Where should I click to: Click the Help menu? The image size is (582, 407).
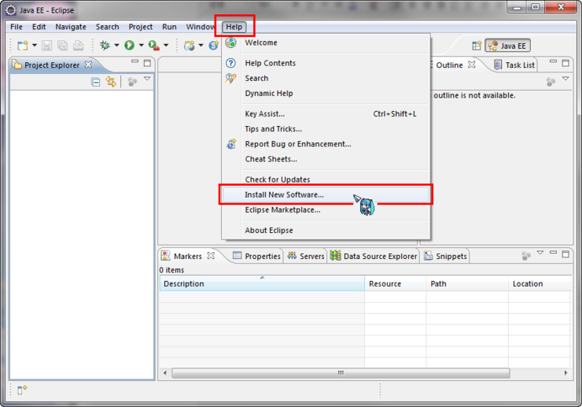[x=234, y=27]
